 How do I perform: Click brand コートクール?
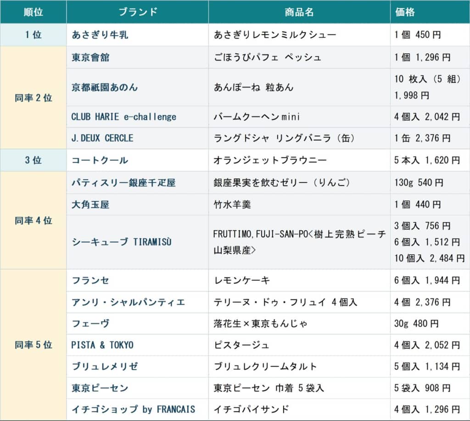pos(100,160)
